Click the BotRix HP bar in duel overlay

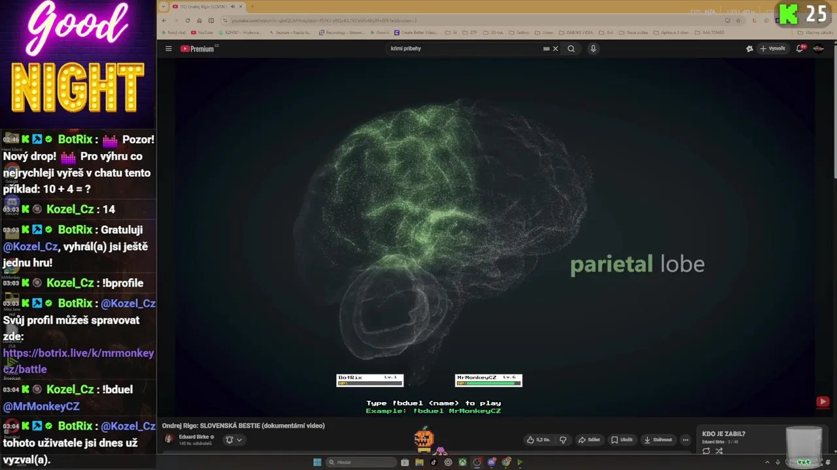[x=370, y=383]
